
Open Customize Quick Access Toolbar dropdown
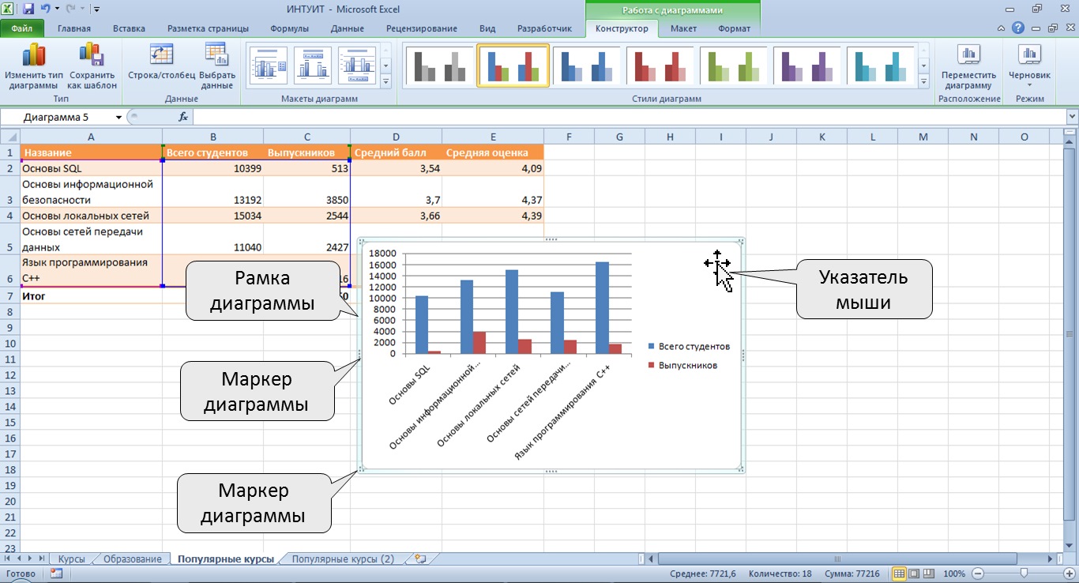click(x=96, y=9)
